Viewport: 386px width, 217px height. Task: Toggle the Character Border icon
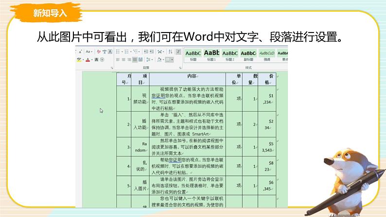click(110, 51)
